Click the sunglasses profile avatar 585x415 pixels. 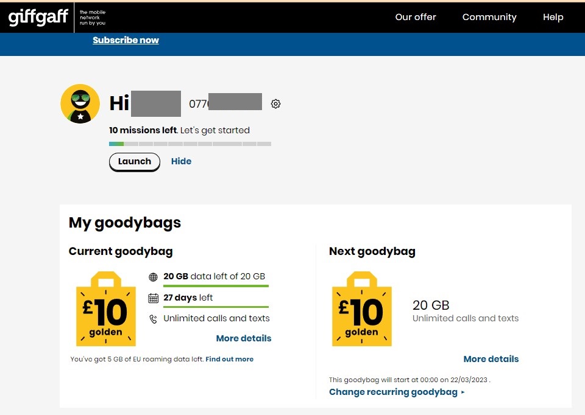tap(80, 103)
